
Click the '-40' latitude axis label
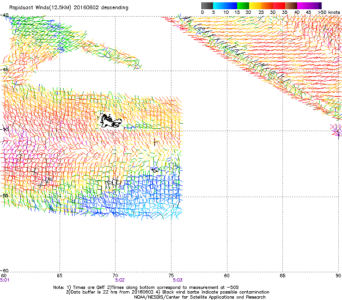coord(4,15)
